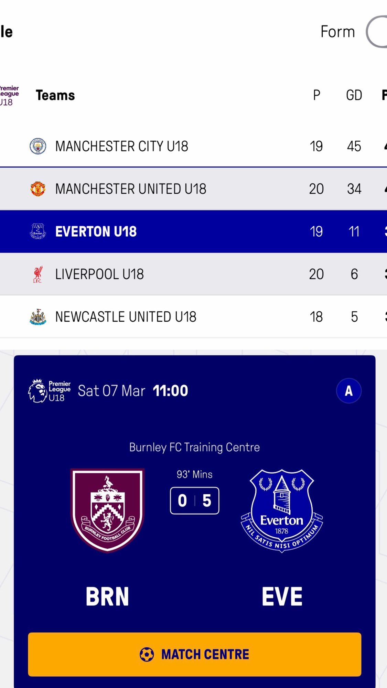Screen dimensions: 387x688
Task: Click the away 'A' indicator badge
Action: point(348,391)
